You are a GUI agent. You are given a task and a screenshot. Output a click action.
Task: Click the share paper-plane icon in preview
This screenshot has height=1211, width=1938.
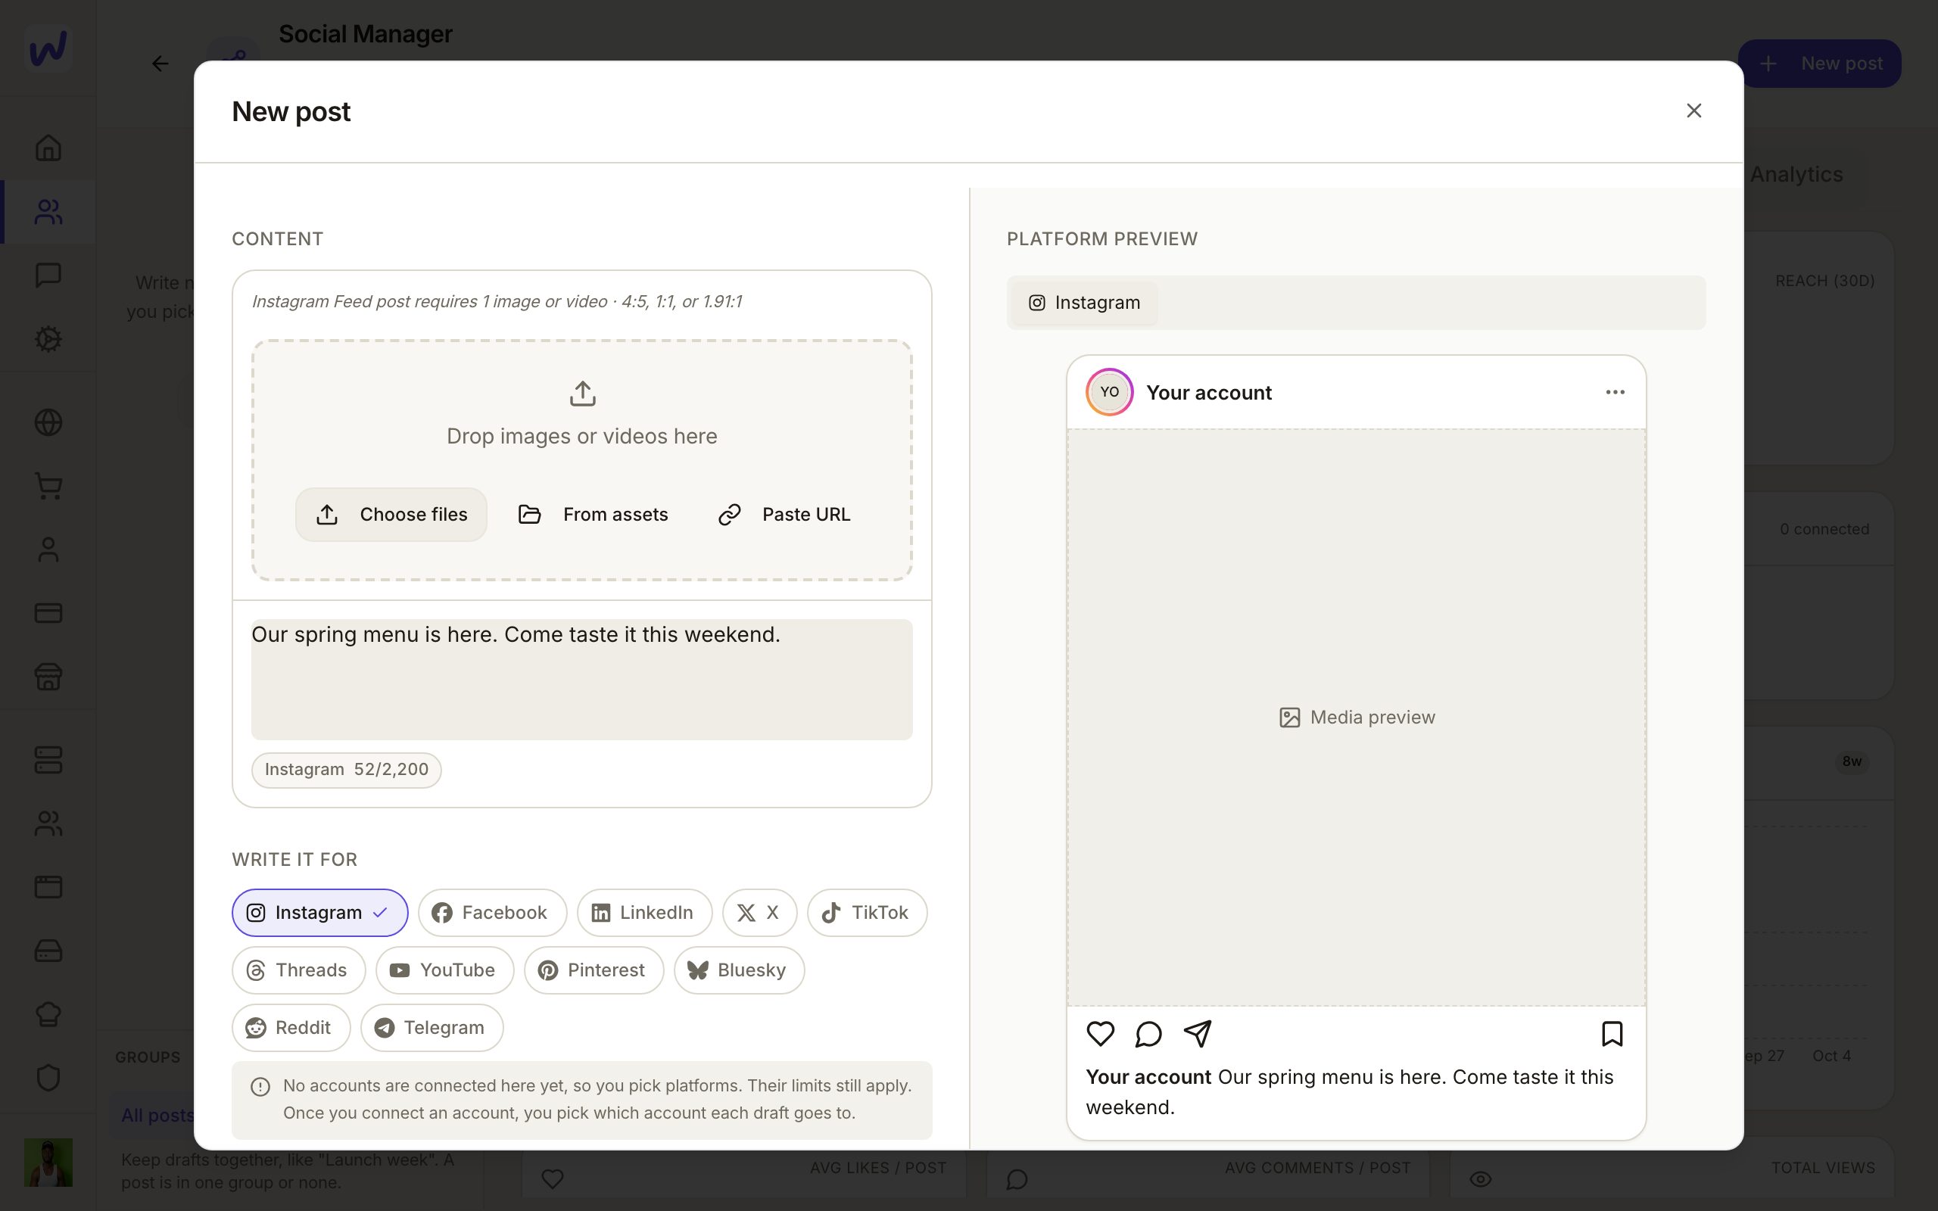click(1197, 1033)
